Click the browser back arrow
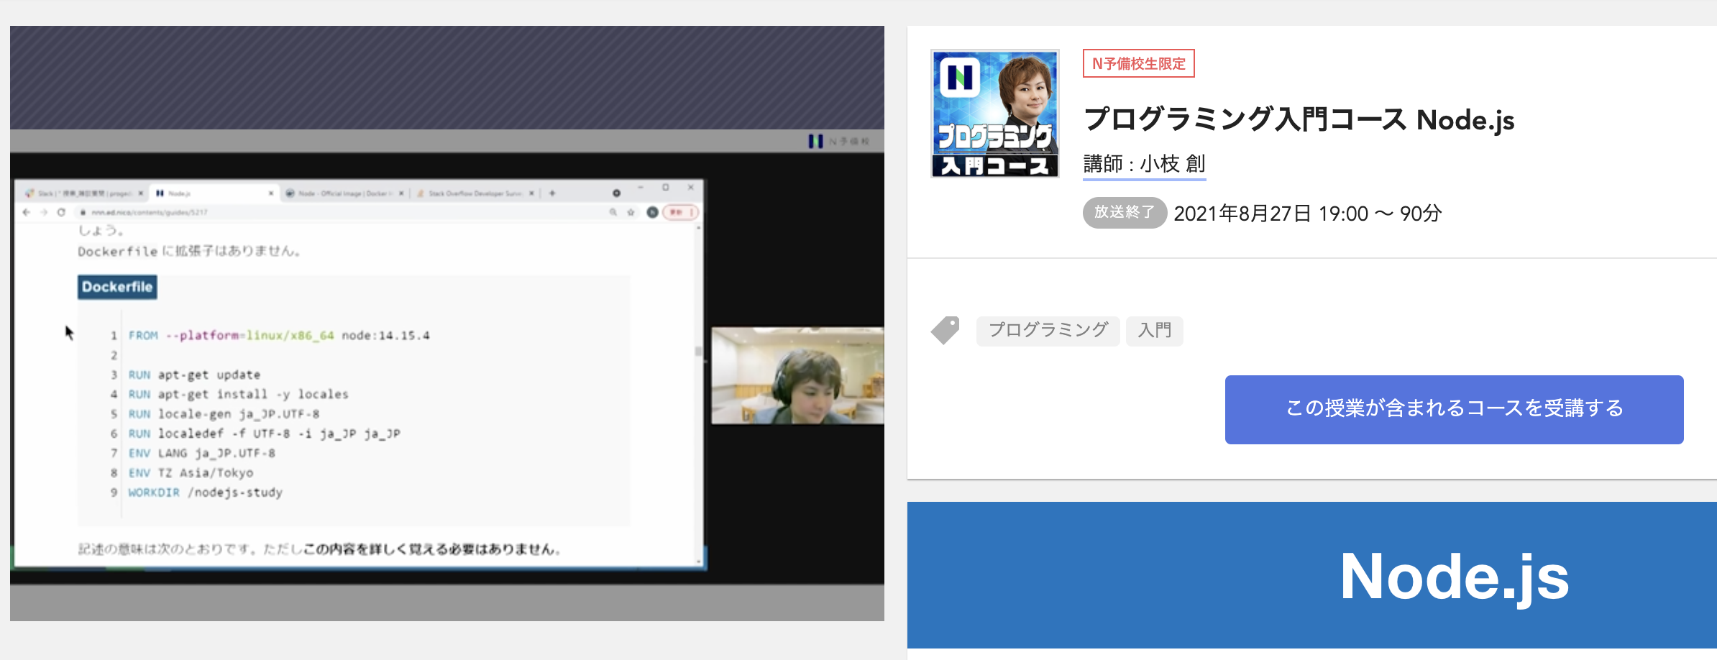Screen dimensions: 1717x660 (x=26, y=213)
